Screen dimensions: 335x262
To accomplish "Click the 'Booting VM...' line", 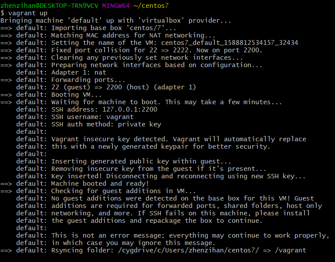I will click(x=51, y=95).
